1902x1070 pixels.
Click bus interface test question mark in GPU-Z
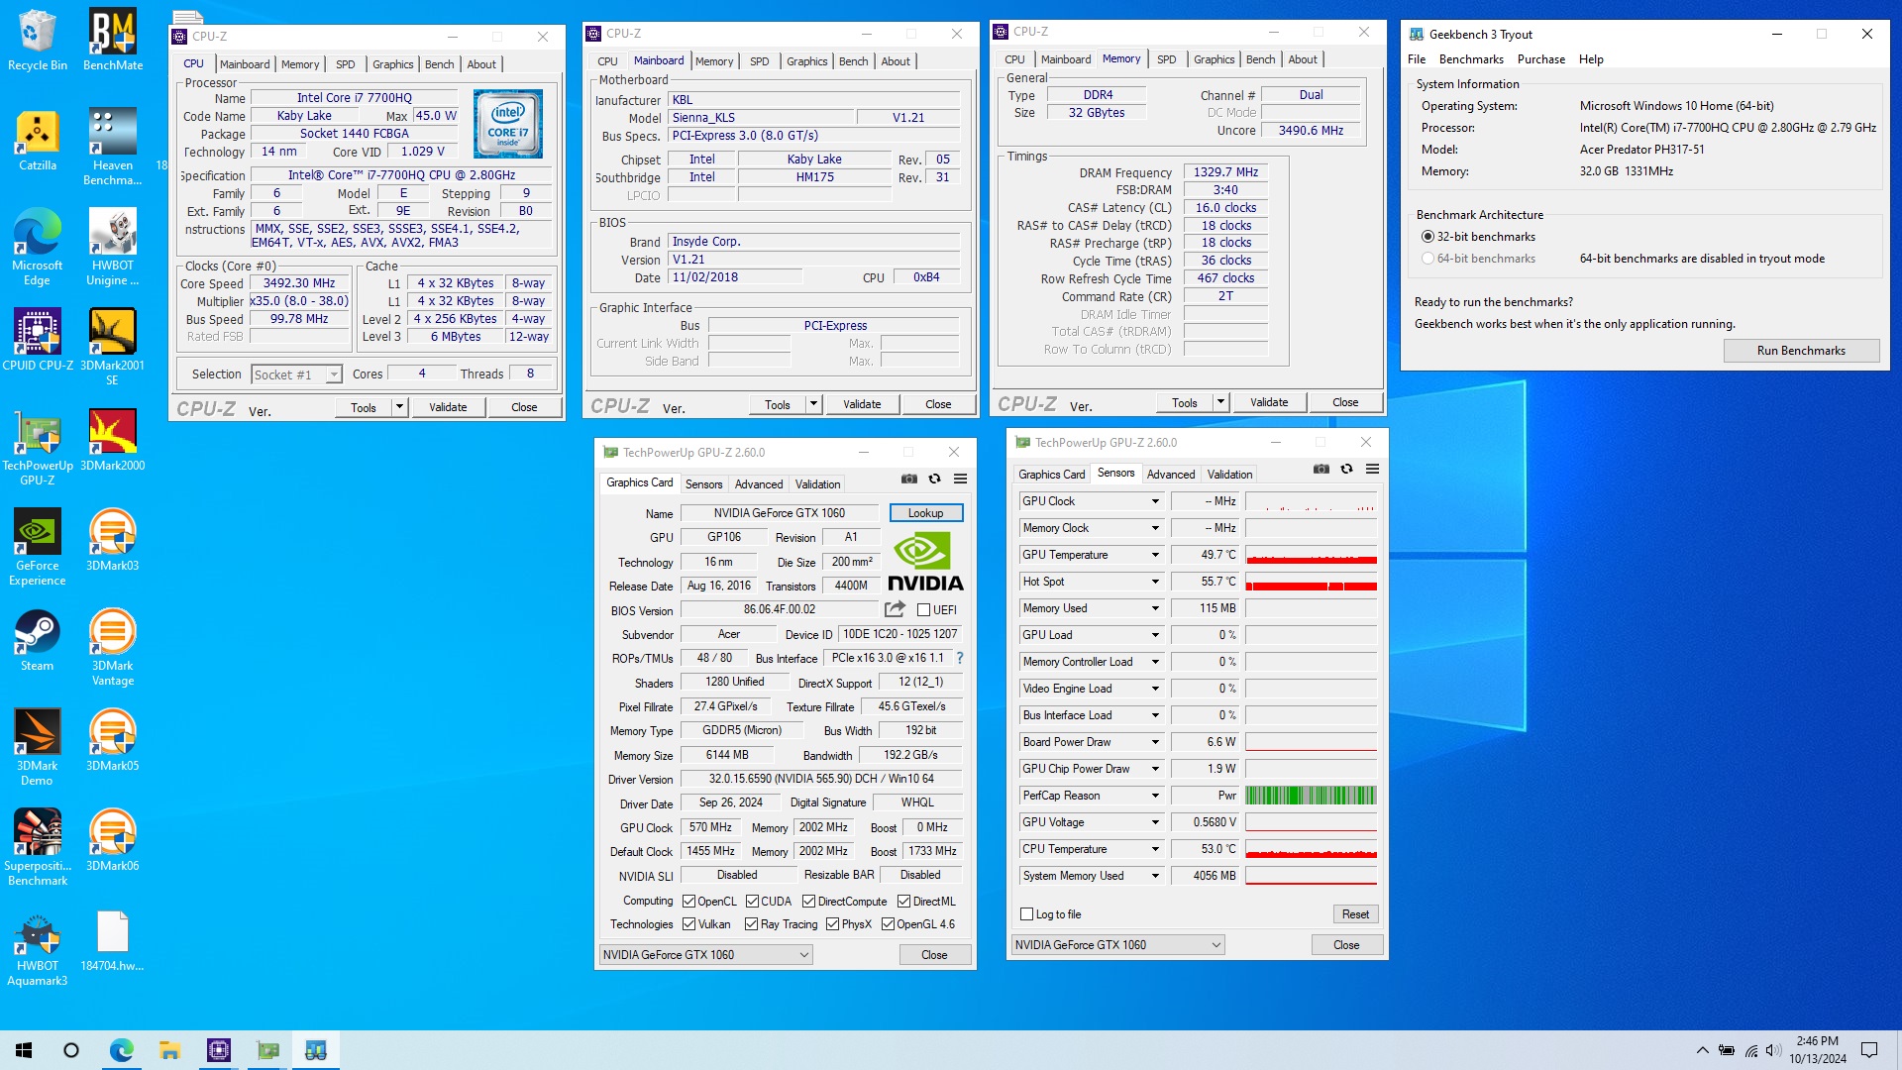(959, 658)
